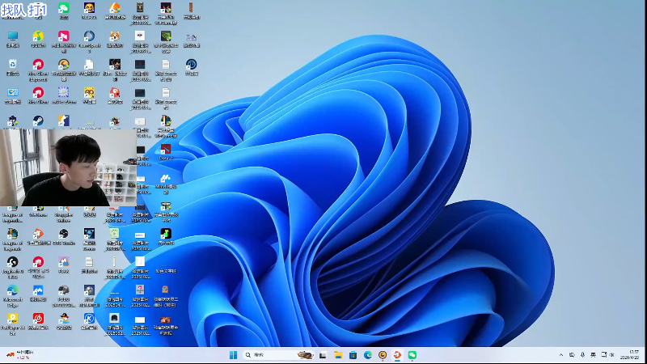The width and height of the screenshot is (647, 364).
Task: Launch Logitech G HUB from desktop
Action: point(12,263)
